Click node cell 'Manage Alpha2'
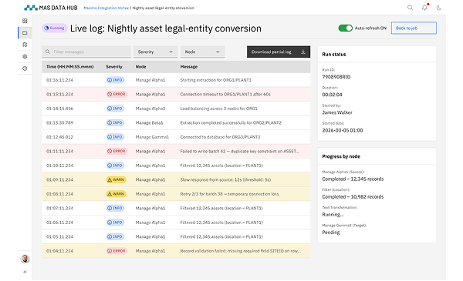463x281 pixels. click(x=150, y=109)
